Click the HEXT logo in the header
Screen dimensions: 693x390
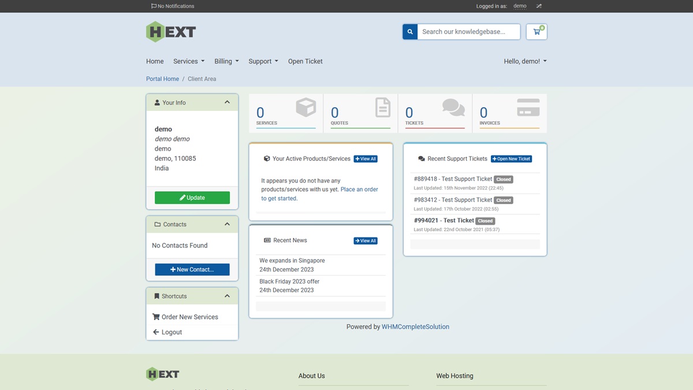tap(171, 32)
